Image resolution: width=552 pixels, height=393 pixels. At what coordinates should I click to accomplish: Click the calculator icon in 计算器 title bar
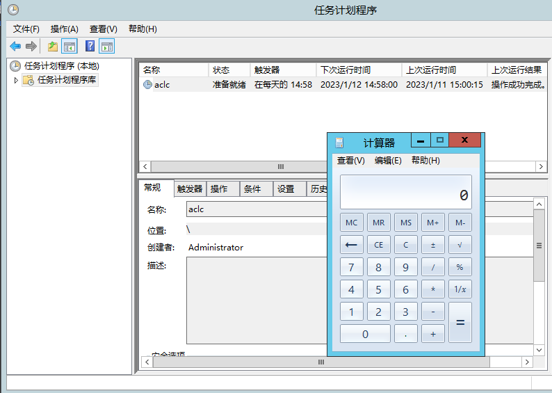(x=339, y=143)
